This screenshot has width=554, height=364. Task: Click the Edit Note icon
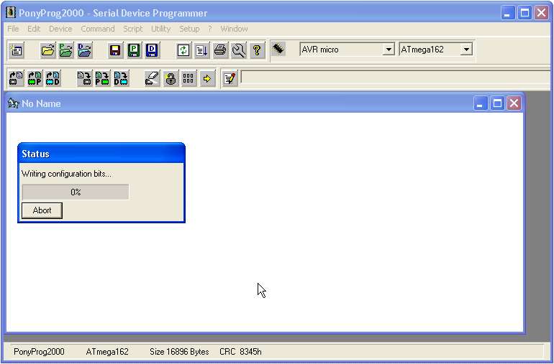click(x=229, y=78)
